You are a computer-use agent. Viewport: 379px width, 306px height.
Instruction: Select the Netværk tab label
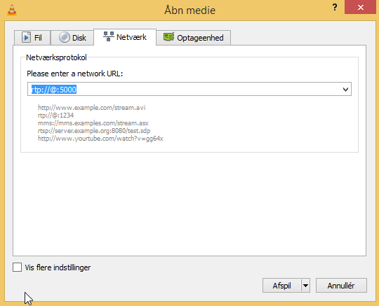click(x=131, y=37)
